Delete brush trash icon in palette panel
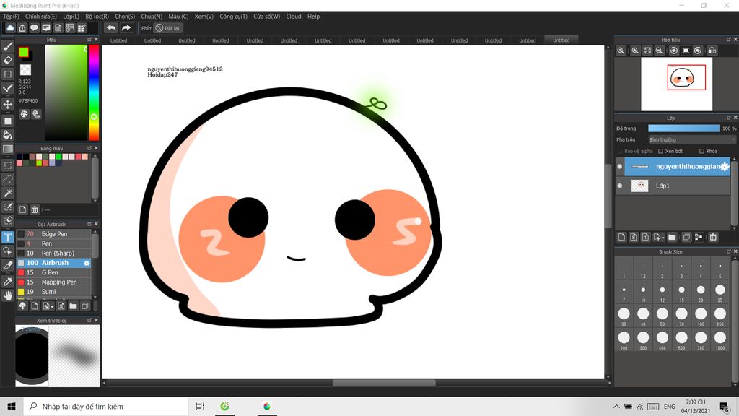This screenshot has height=416, width=739. (x=35, y=209)
